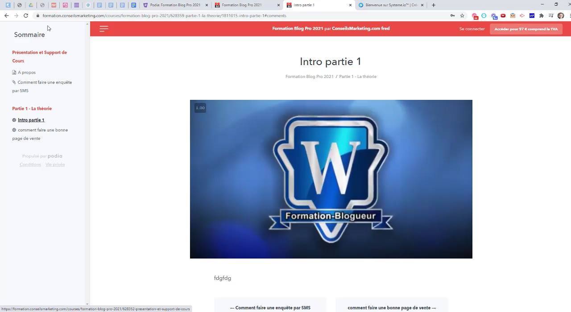Open comment faire une bonne page de vente

(x=40, y=134)
